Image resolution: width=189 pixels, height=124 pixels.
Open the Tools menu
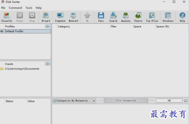pos(29,8)
